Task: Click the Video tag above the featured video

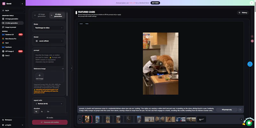Action: coord(87,24)
